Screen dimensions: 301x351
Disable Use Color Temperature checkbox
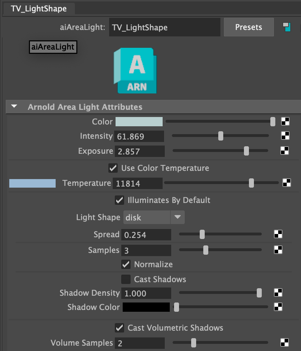[113, 168]
